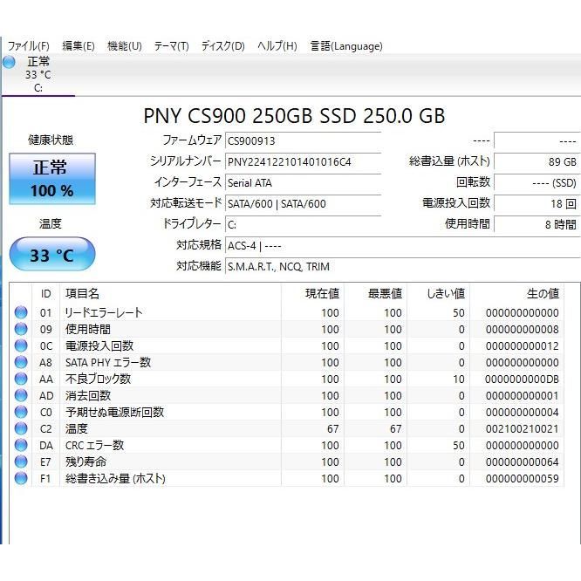This screenshot has height=581, width=581.
Task: Click the drive letter field C:
Action: pos(303,224)
